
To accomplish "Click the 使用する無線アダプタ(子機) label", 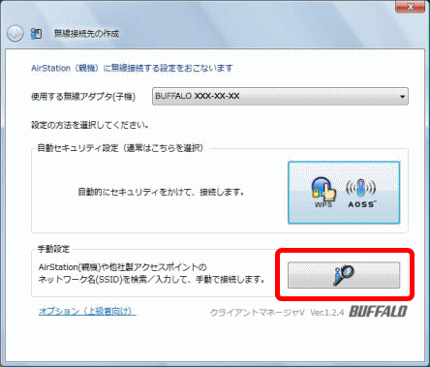I will click(x=83, y=97).
